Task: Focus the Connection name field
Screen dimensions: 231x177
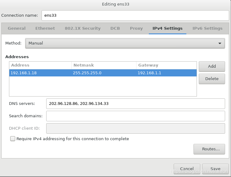Action: [135, 15]
